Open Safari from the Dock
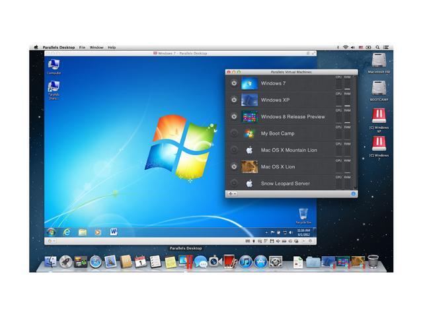The width and height of the screenshot is (423, 317). coord(95,262)
